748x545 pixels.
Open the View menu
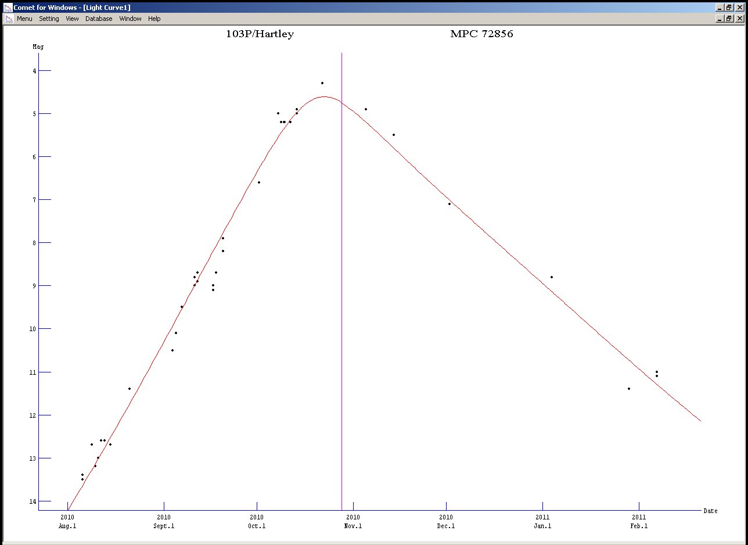pyautogui.click(x=72, y=19)
